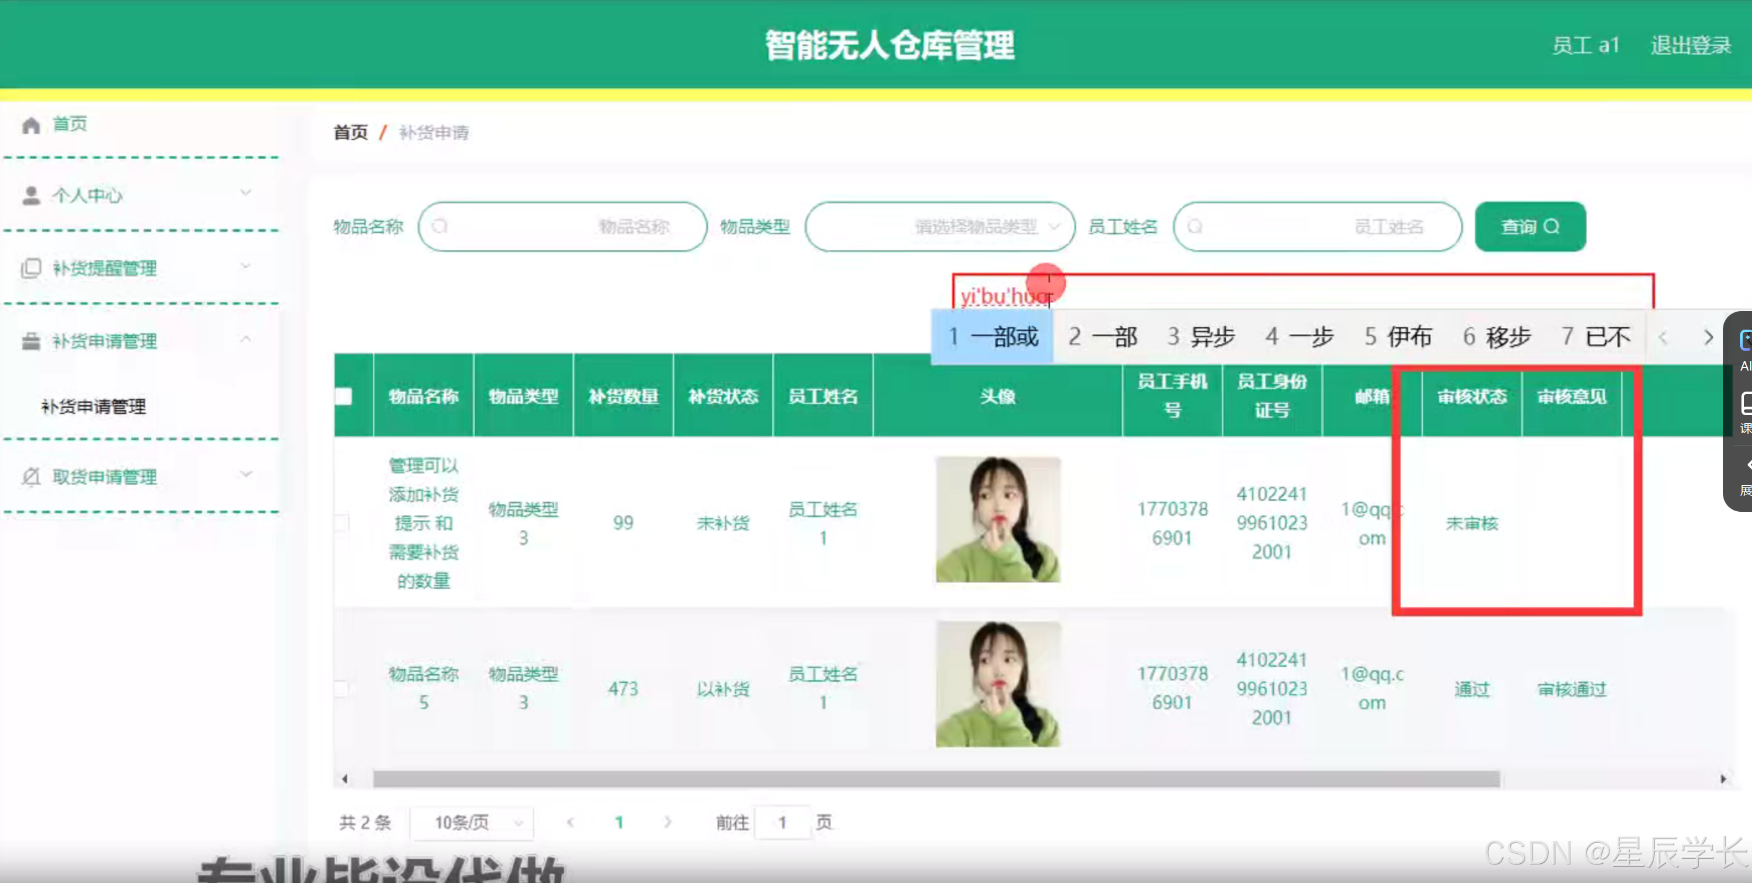Click the 退出登录 logout link
Viewport: 1752px width, 883px height.
pos(1690,46)
